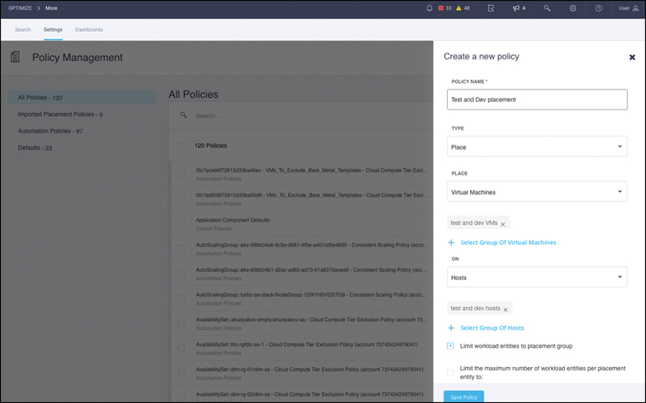The height and width of the screenshot is (403, 646).
Task: Click the magnifier search icon in header
Action: click(x=546, y=8)
